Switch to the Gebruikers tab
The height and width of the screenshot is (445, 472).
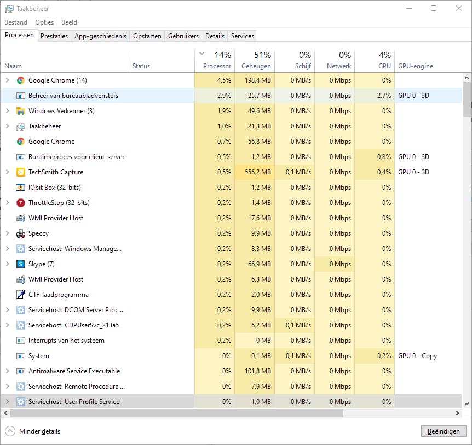[183, 36]
